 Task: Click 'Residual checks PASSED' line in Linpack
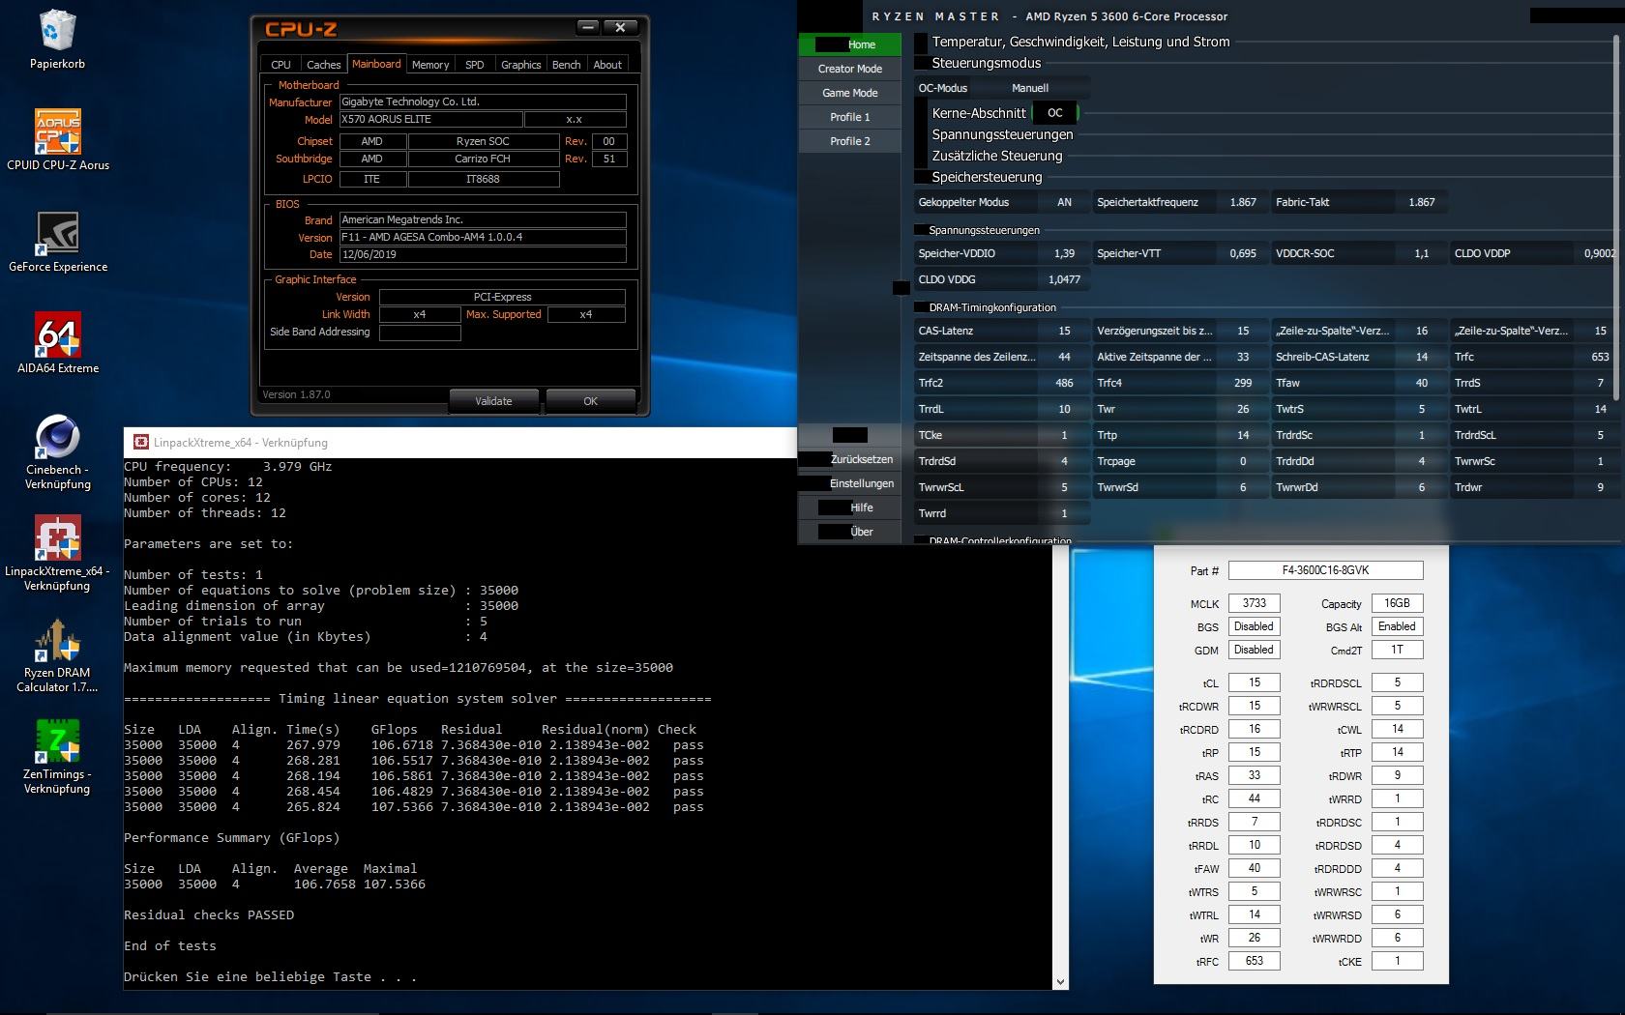click(209, 914)
